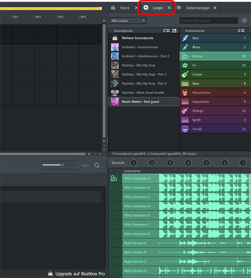Click the Dateimanager folder icon

click(x=179, y=7)
